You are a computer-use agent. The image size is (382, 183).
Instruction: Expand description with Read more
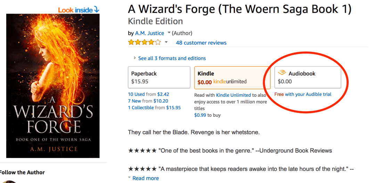[x=145, y=178]
